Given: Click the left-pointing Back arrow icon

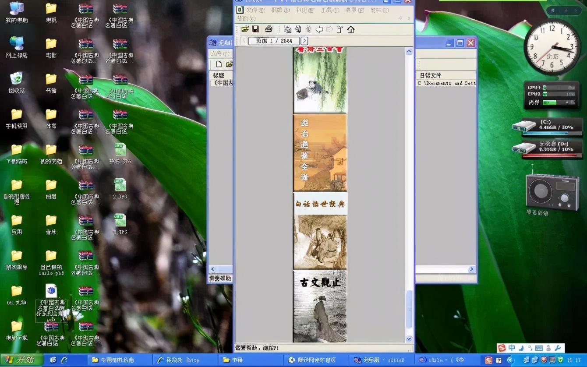Looking at the screenshot, I should (320, 29).
